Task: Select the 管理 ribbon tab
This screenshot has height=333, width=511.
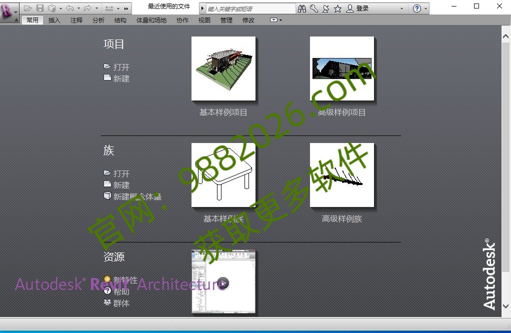Action: pyautogui.click(x=226, y=20)
